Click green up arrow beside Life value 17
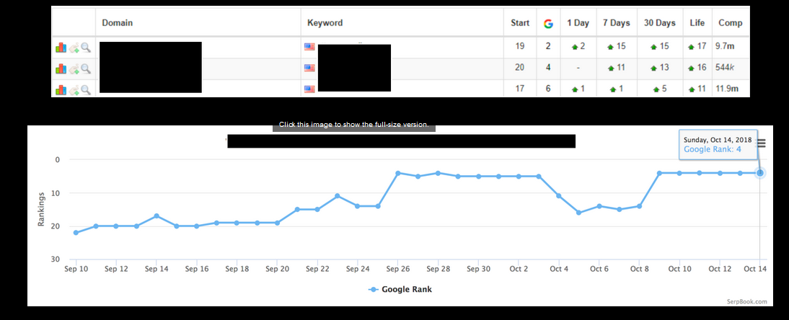789x320 pixels. [692, 47]
